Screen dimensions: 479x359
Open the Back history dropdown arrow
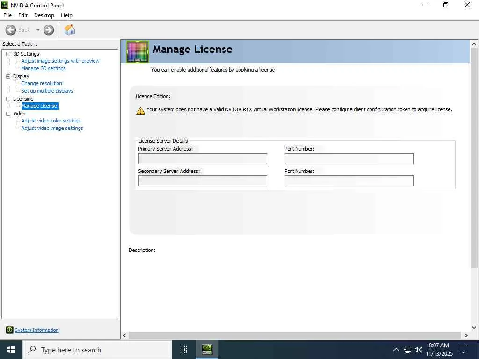coord(38,30)
